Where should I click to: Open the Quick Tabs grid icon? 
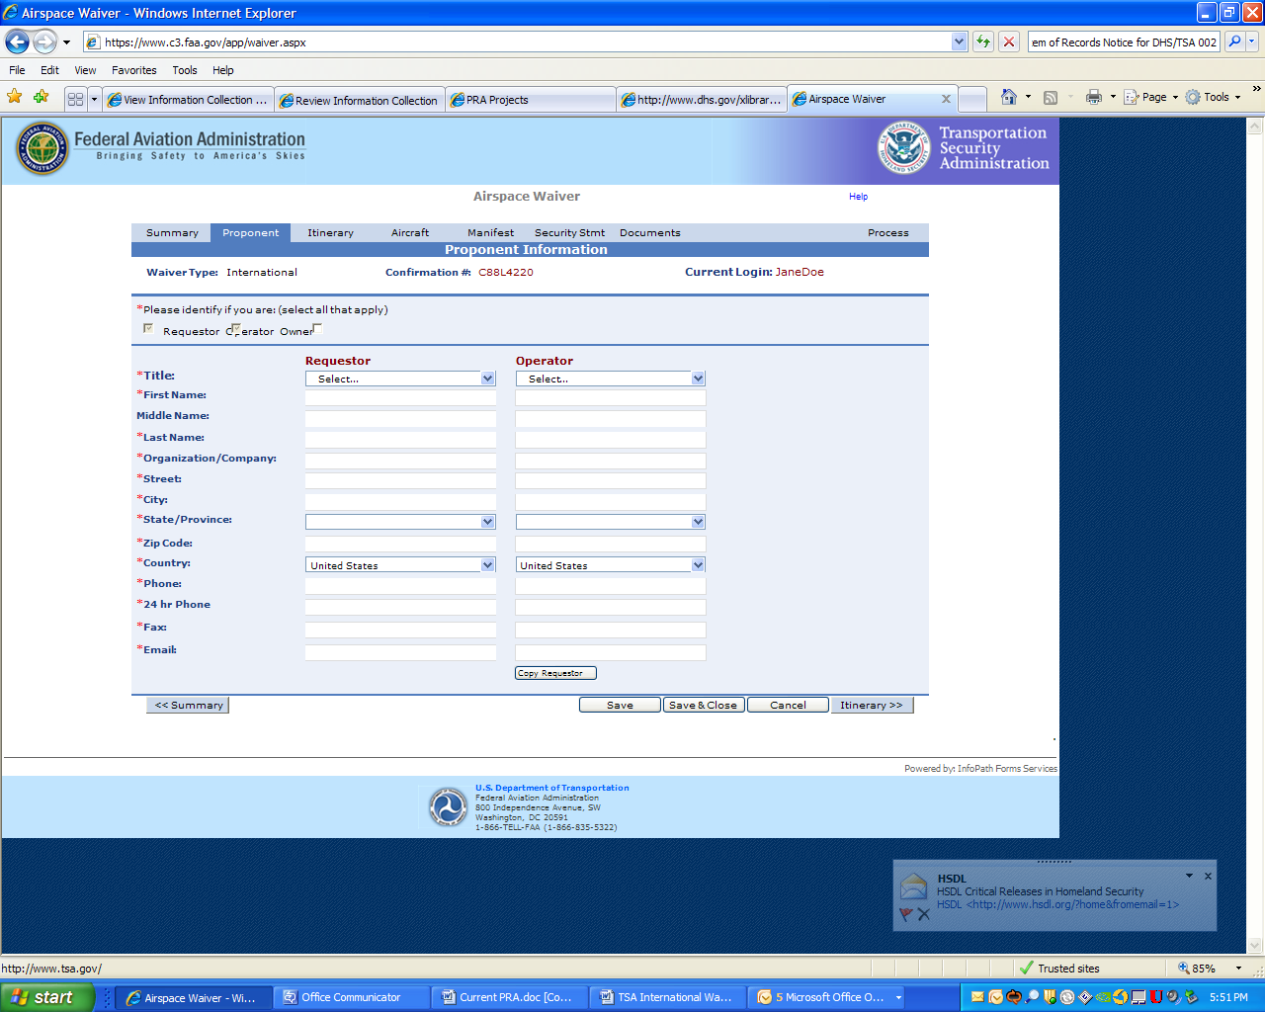75,99
